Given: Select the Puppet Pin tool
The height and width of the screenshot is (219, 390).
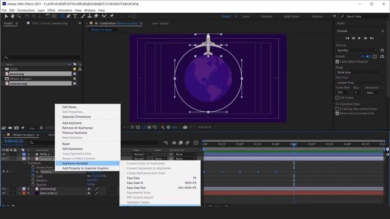Looking at the screenshot, I should coord(112,16).
